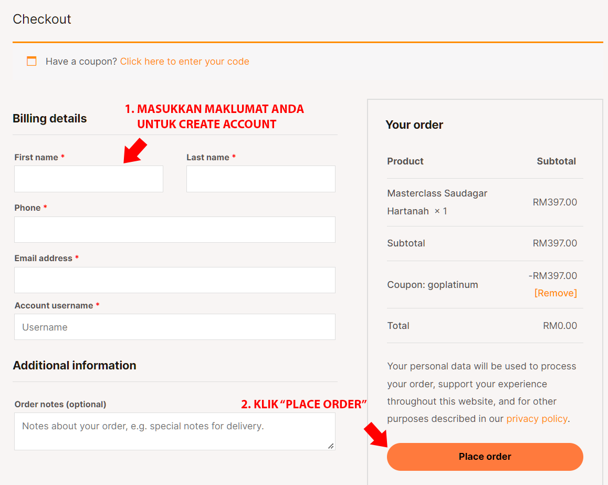Click the Total RM0.00 amount
The image size is (608, 485).
pos(560,326)
